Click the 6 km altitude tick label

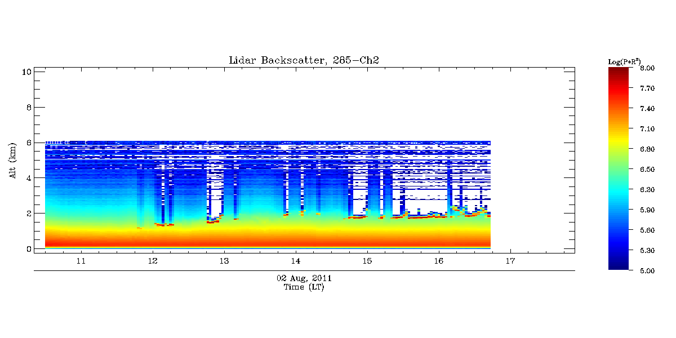(28, 143)
